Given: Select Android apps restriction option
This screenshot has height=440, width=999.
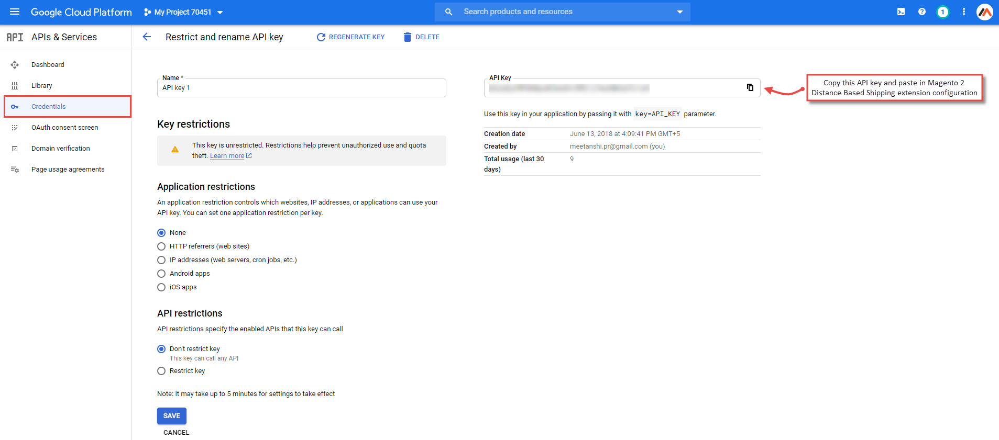Looking at the screenshot, I should (161, 274).
